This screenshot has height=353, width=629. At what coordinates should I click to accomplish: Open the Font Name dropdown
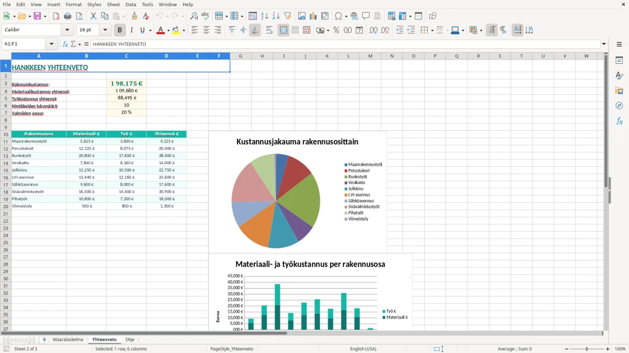tap(67, 30)
